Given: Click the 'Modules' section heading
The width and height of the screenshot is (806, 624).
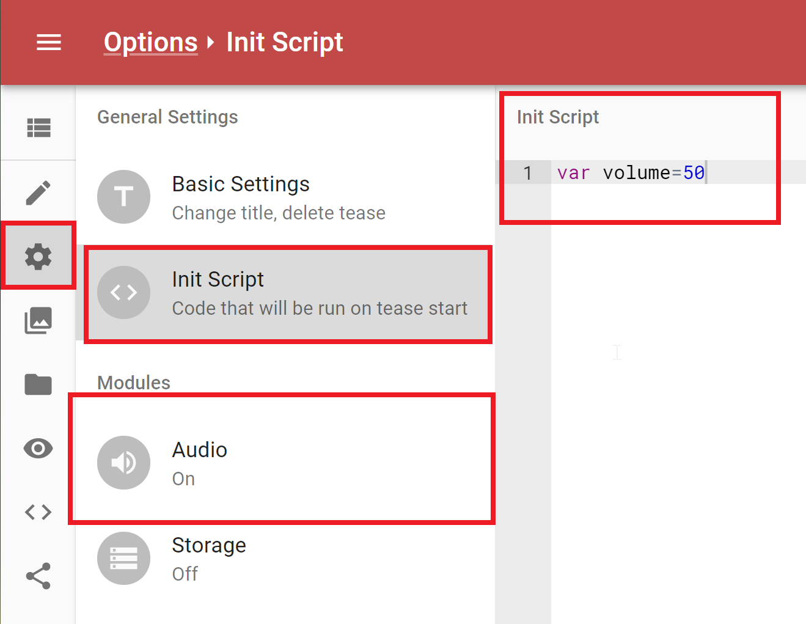Looking at the screenshot, I should 134,383.
